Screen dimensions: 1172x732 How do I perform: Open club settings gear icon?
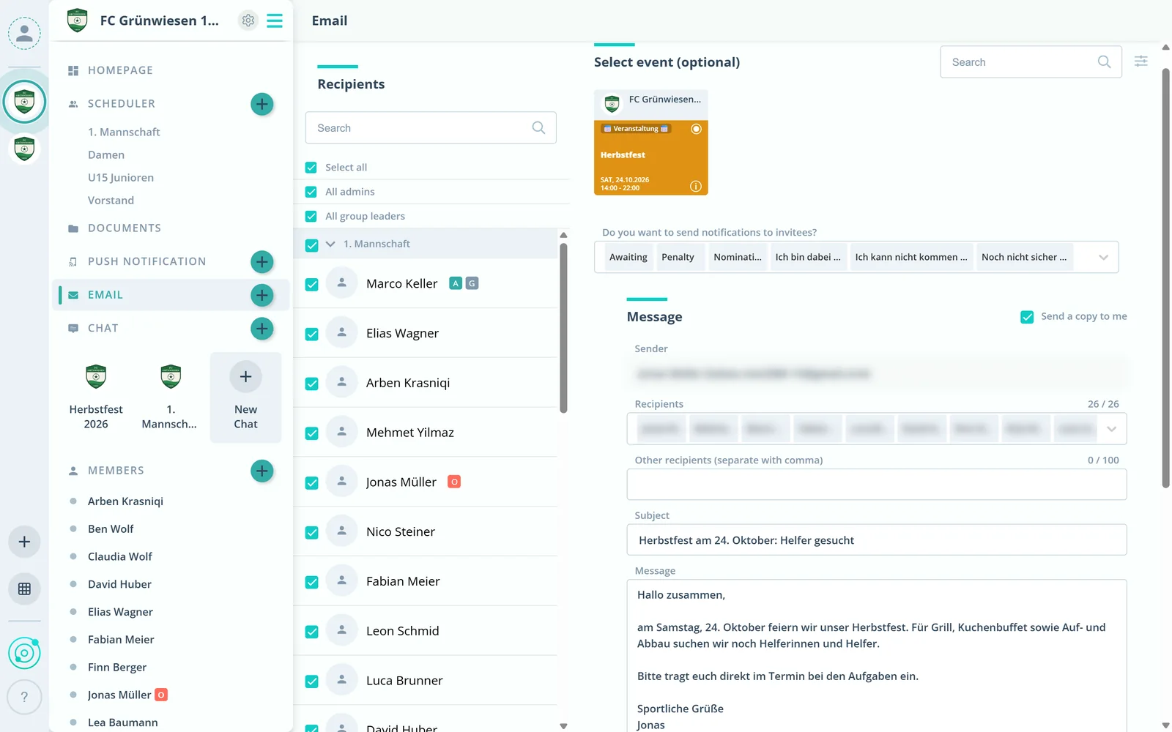248,20
